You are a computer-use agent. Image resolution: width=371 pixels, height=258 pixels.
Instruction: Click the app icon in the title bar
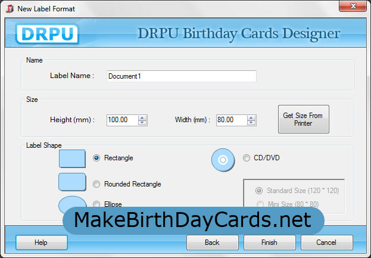[x=10, y=9]
